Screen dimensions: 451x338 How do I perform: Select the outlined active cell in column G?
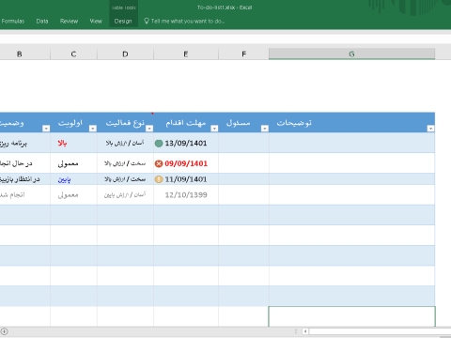[x=351, y=316]
